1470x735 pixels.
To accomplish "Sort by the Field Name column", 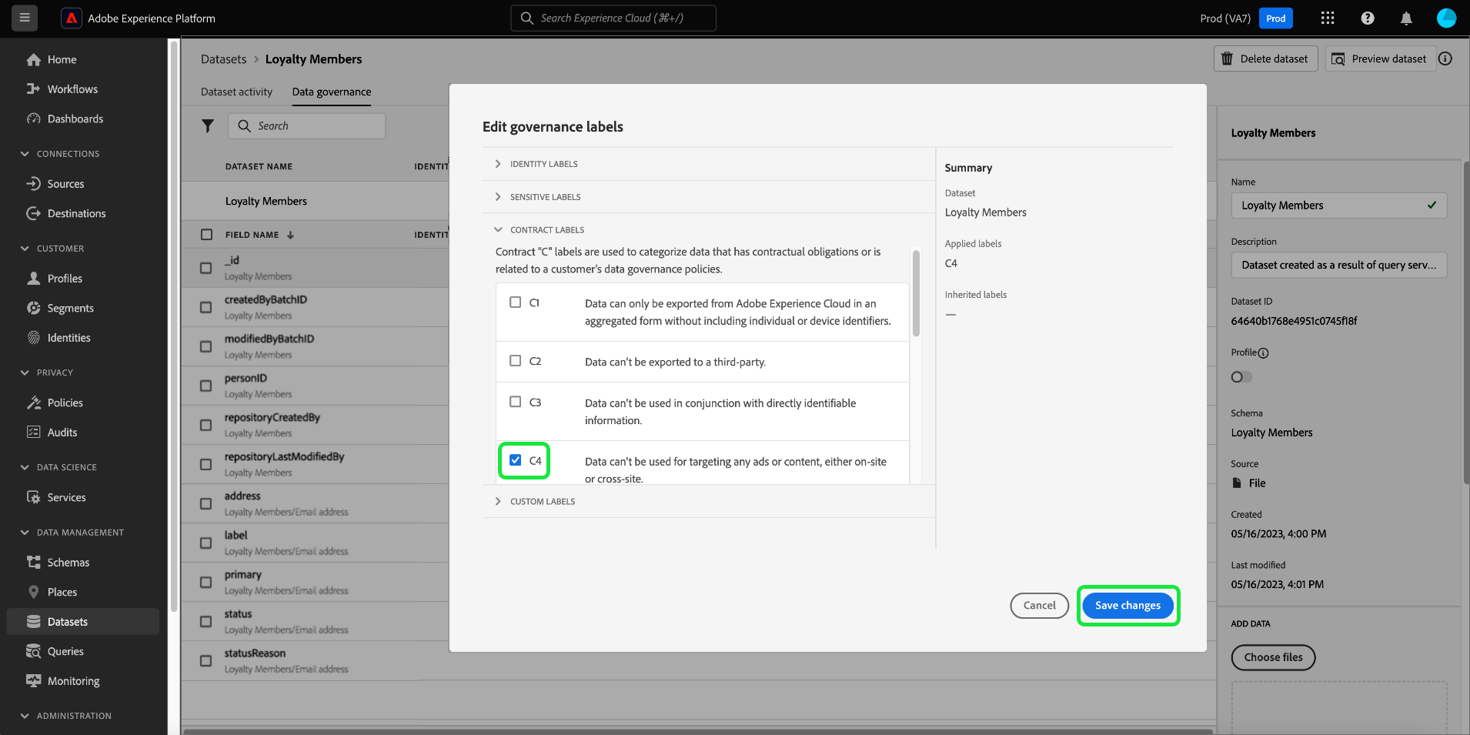I will click(259, 235).
